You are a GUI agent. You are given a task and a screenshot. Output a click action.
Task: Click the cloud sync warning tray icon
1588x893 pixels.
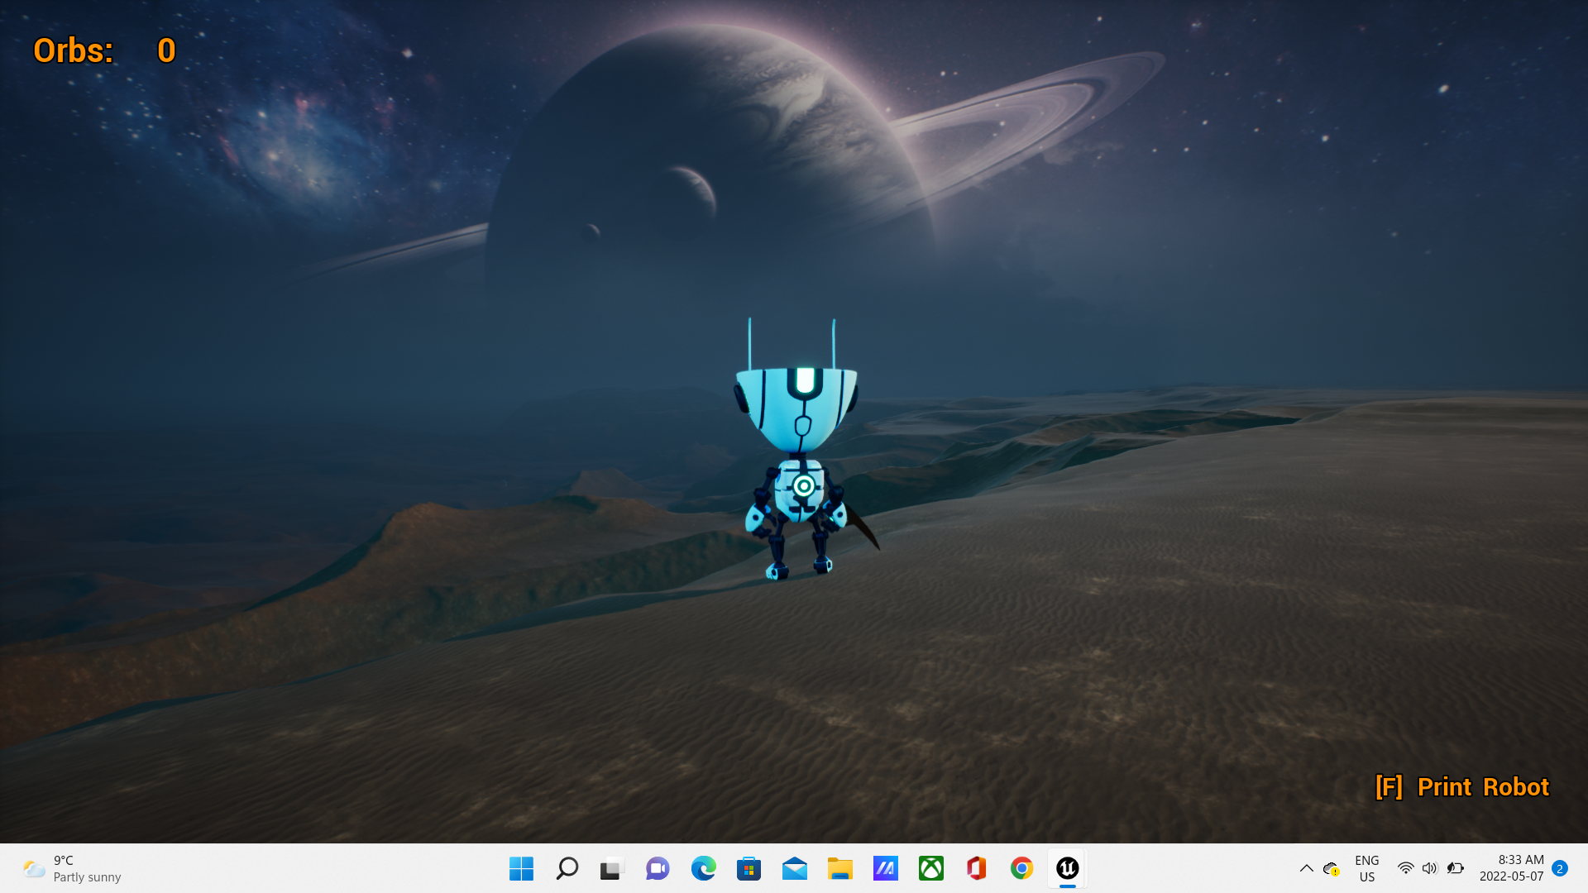tap(1331, 869)
